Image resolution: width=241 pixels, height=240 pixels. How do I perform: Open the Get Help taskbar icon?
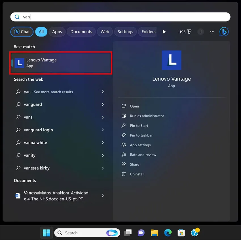195,232
